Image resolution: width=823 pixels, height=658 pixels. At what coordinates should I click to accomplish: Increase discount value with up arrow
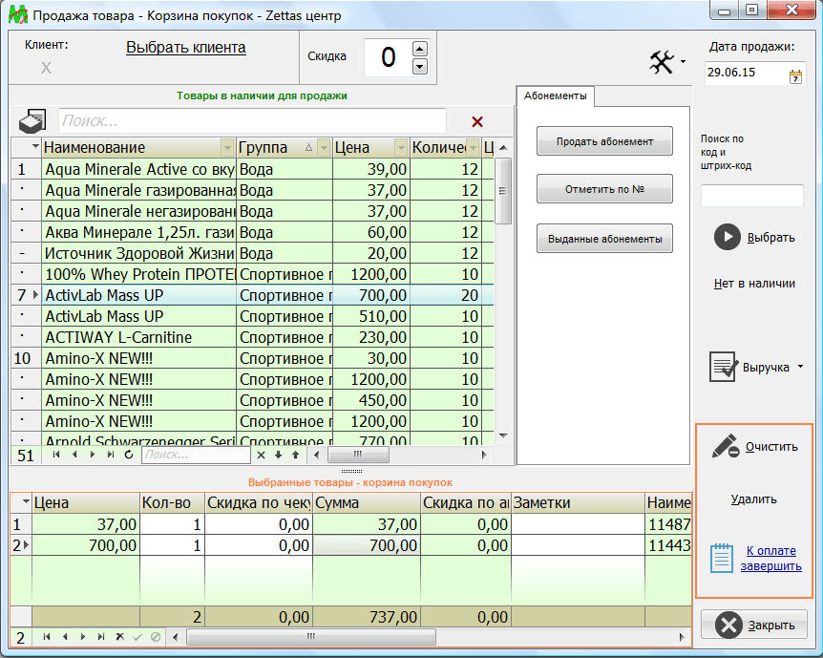click(419, 49)
